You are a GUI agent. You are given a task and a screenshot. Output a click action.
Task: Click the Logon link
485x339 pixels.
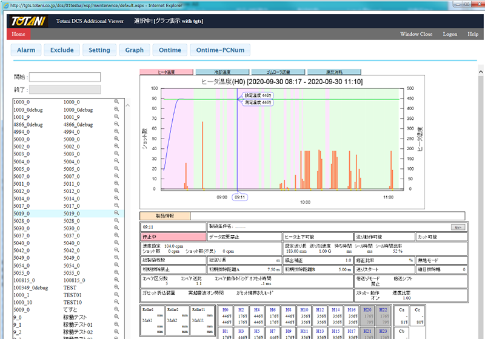coord(450,35)
